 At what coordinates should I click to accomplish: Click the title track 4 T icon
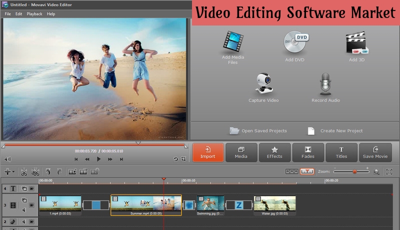pos(13,188)
